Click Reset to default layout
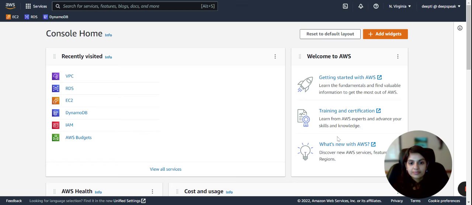 (x=330, y=34)
